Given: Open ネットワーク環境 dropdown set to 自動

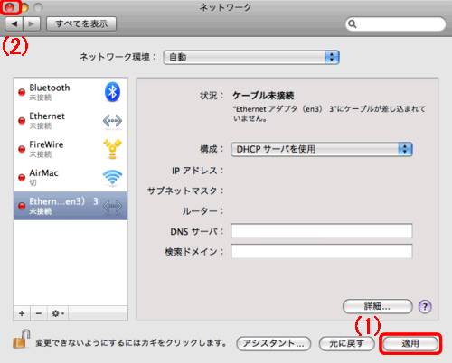Looking at the screenshot, I should (x=251, y=57).
